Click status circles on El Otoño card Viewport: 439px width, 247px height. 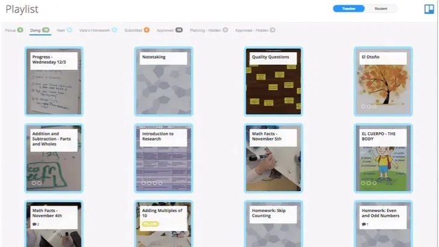point(369,106)
